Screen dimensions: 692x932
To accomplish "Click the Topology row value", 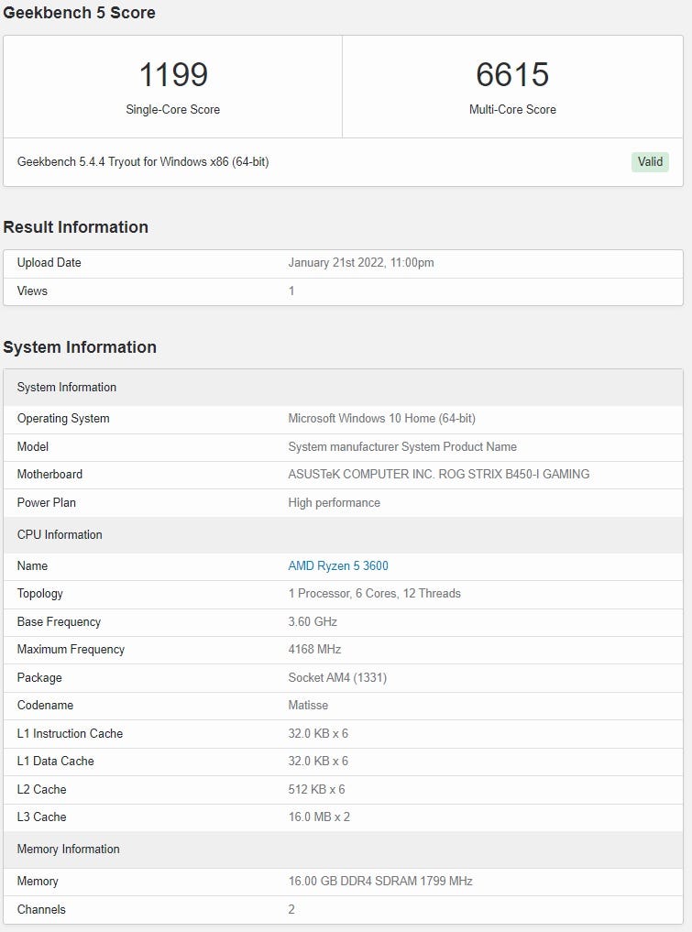I will click(375, 594).
